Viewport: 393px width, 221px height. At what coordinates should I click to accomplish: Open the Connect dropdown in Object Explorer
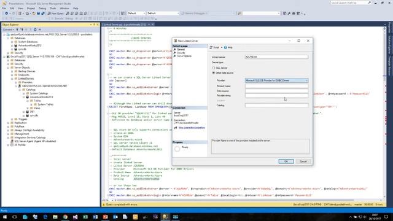pyautogui.click(x=8, y=29)
